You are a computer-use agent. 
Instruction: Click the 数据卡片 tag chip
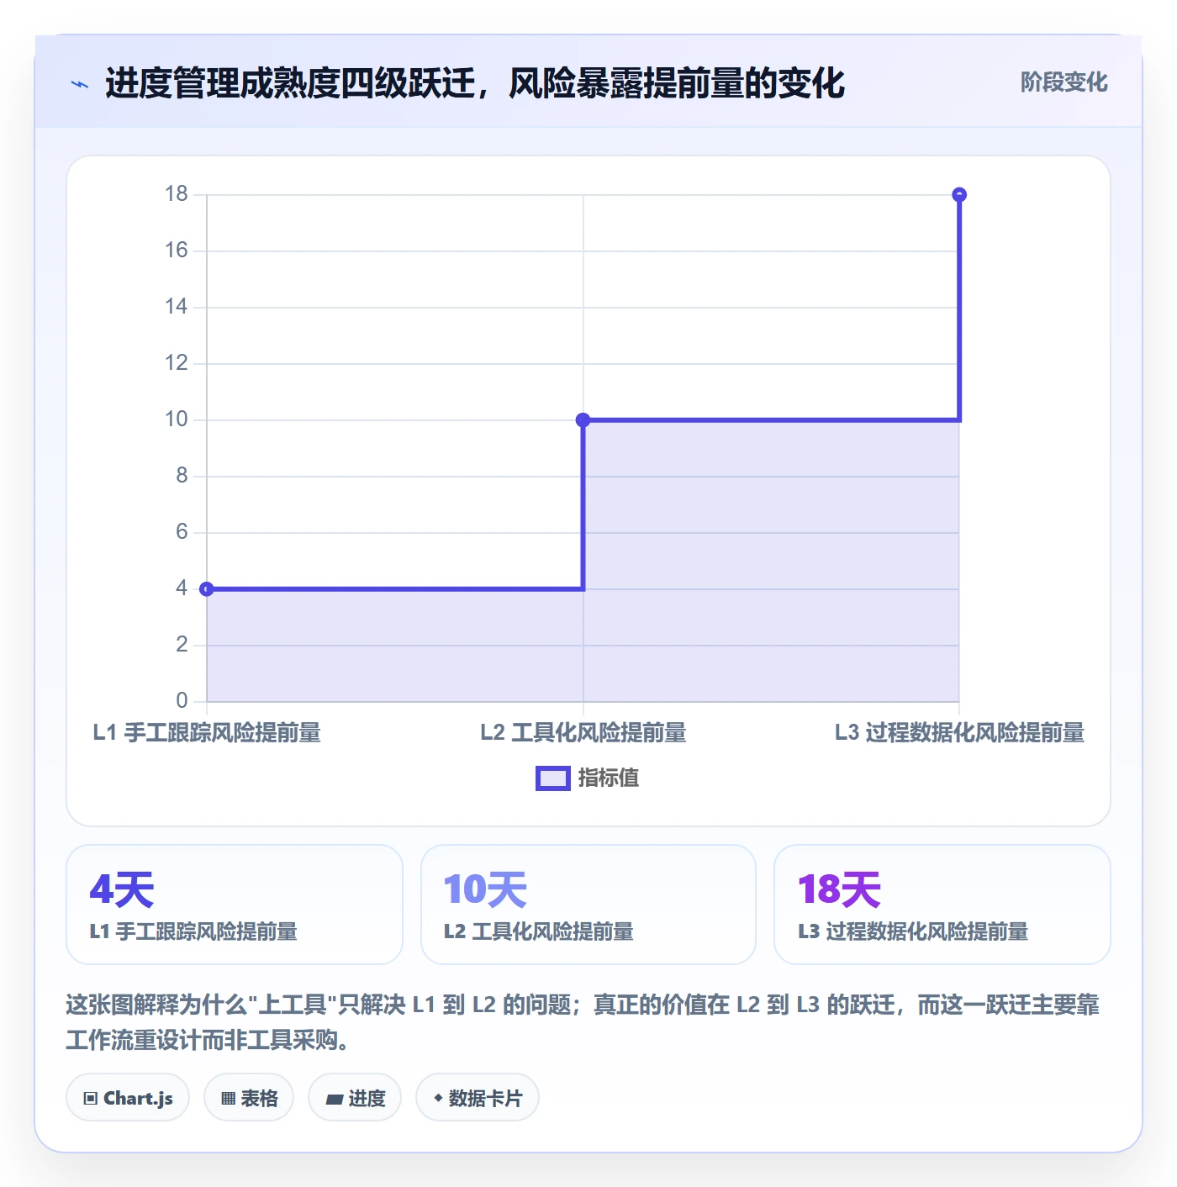point(478,1098)
